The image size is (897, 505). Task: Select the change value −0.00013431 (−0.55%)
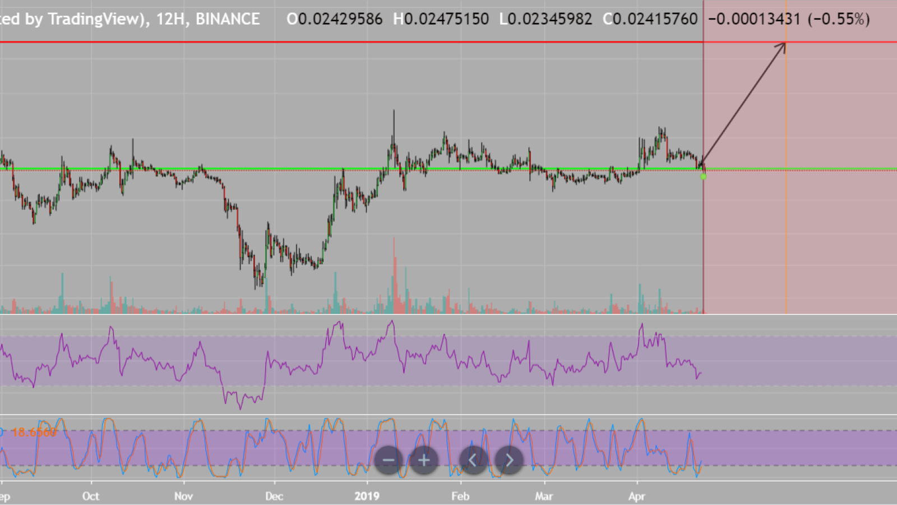[x=789, y=20]
